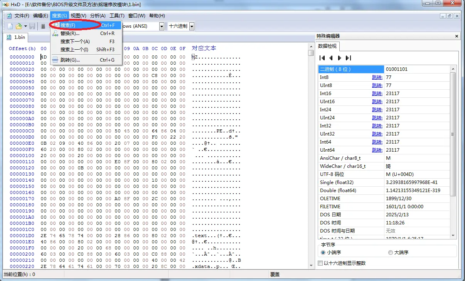Click the binary value 01001101

(x=397, y=69)
